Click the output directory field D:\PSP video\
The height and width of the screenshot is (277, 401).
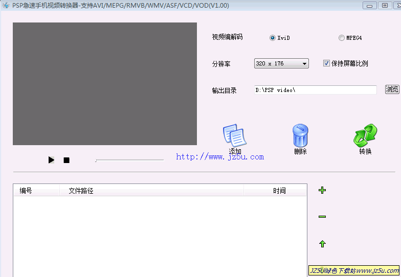click(x=315, y=90)
